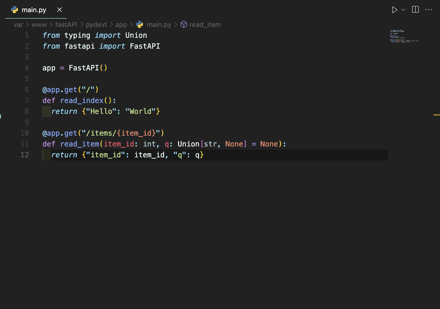The width and height of the screenshot is (440, 309).
Task: Click the '@app.get("/")' decorator
Action: pos(71,90)
